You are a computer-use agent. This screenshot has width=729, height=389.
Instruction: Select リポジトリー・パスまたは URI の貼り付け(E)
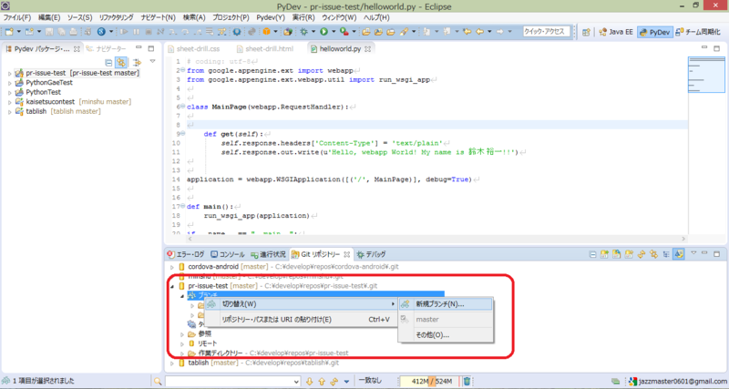[x=302, y=319]
